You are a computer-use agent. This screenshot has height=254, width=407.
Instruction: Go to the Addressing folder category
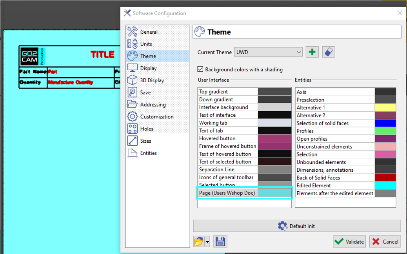[153, 105]
